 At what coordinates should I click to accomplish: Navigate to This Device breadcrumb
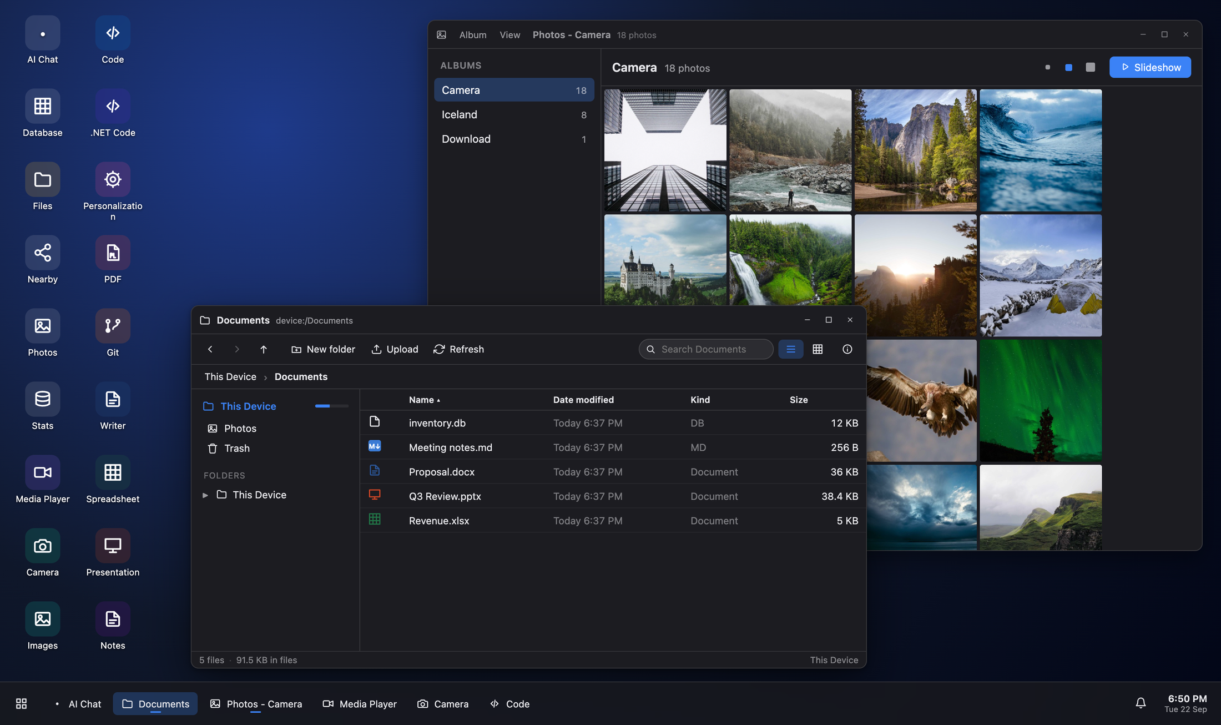coord(230,376)
